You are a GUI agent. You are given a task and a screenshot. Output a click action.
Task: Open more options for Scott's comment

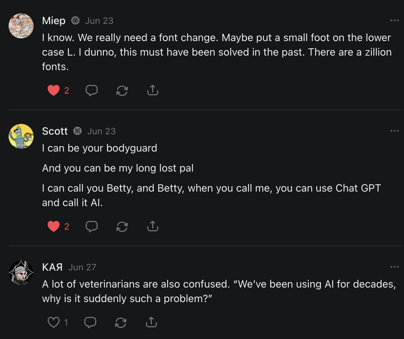coord(394,131)
